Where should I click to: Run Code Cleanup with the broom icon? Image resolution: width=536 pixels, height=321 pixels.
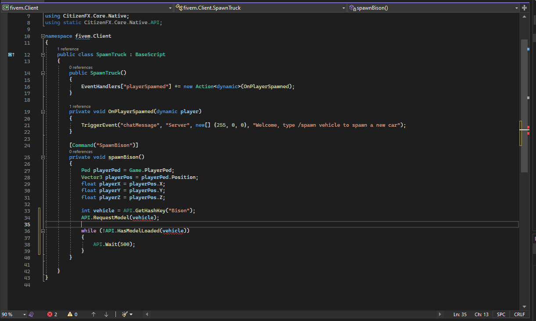coord(125,314)
